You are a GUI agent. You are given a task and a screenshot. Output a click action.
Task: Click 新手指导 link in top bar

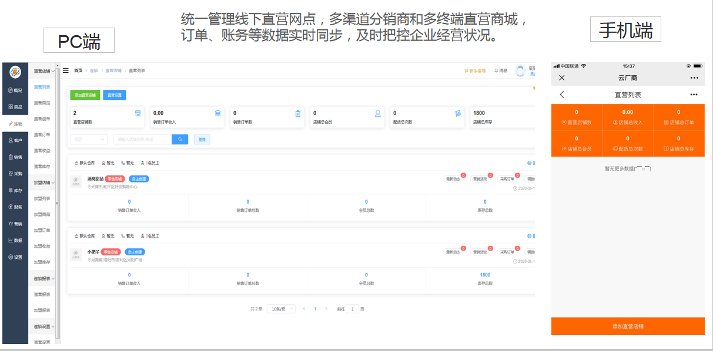[x=475, y=70]
